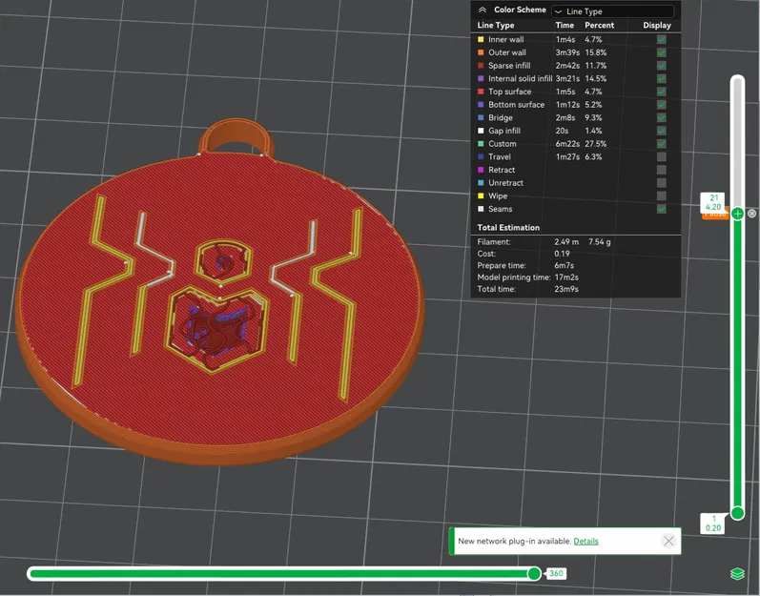Viewport: 760px width, 596px height.
Task: Click the Total time 23m9s value
Action: coord(566,289)
